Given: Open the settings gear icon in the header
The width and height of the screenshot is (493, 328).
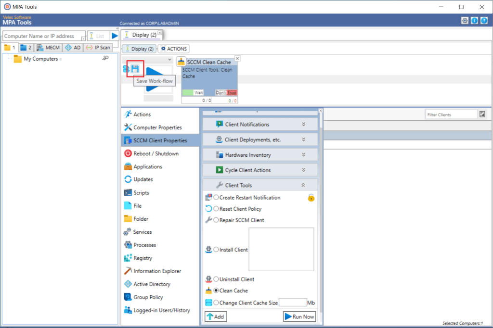Looking at the screenshot, I should pos(465,21).
